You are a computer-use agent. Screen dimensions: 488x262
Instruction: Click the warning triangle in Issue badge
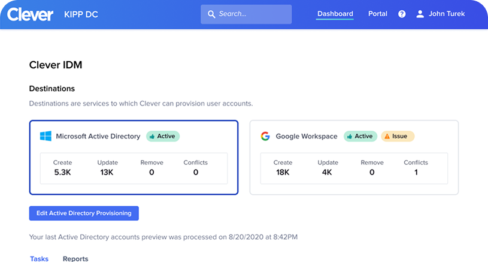[387, 137]
